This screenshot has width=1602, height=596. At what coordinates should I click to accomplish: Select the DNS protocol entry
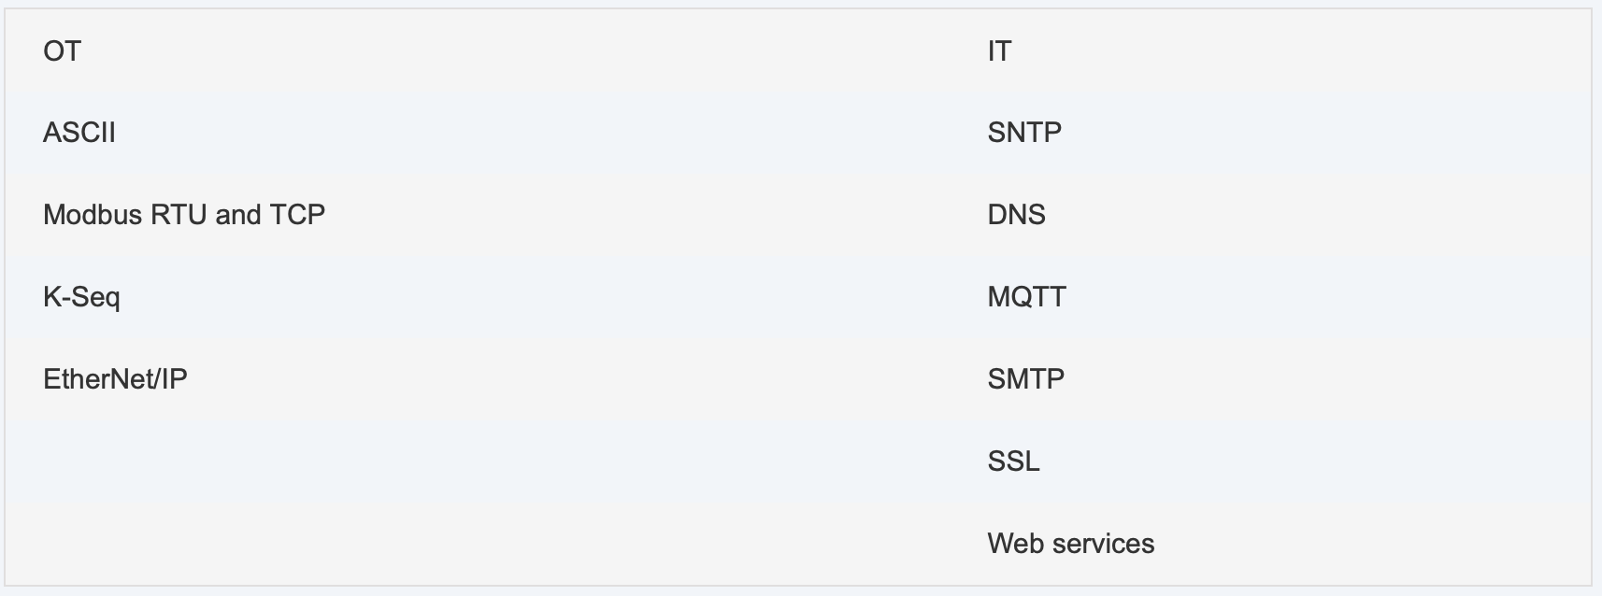1017,215
